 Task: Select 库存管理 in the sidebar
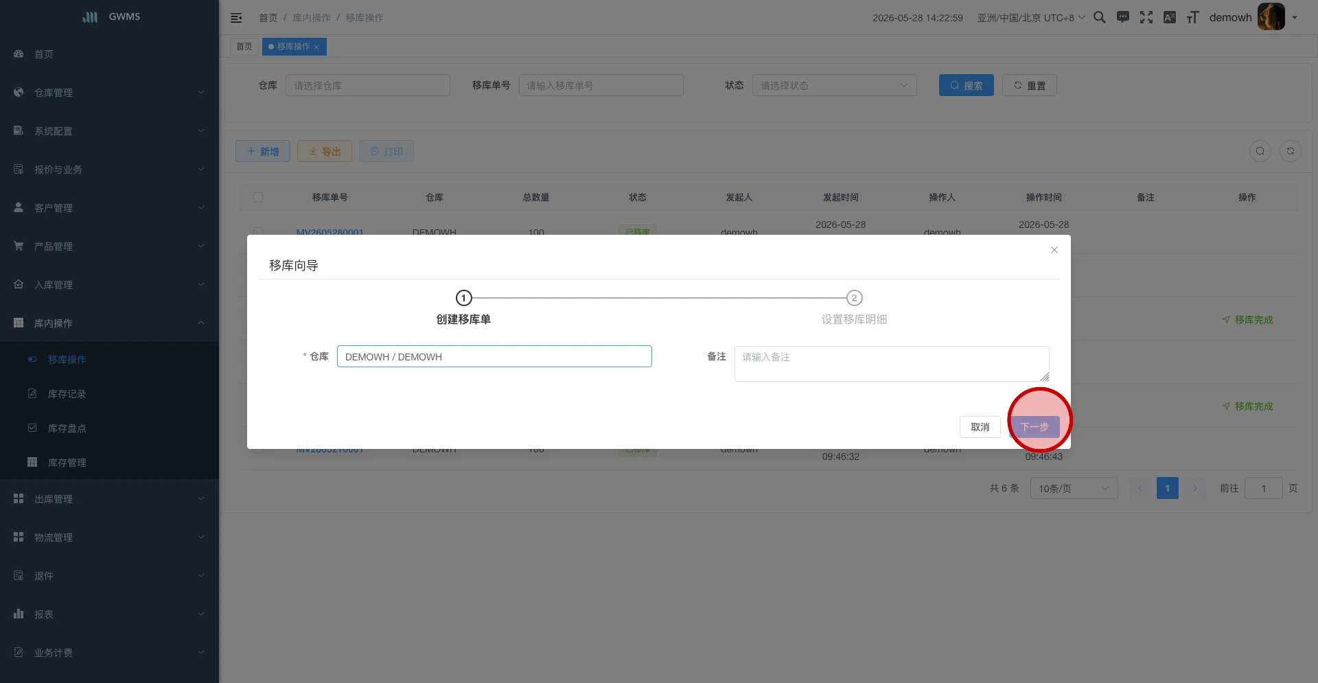click(x=110, y=463)
